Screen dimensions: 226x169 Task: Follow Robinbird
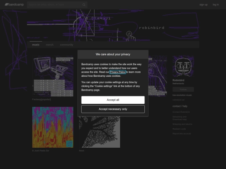click(183, 89)
